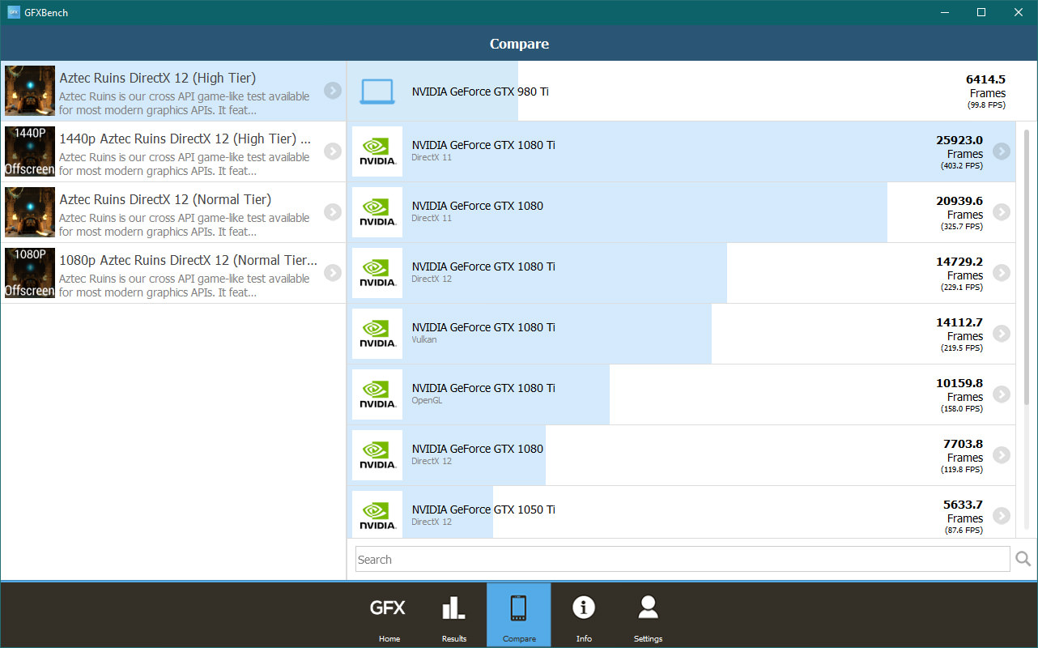The image size is (1038, 648).
Task: Select the 1080P Offscreen test thumbnail
Action: (30, 273)
